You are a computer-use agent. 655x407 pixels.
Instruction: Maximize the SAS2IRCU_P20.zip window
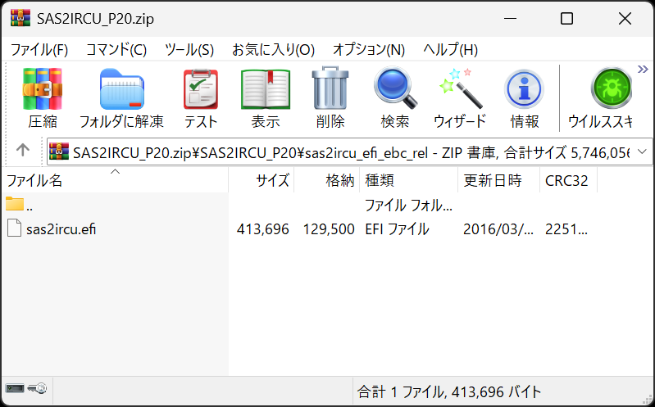coord(566,18)
